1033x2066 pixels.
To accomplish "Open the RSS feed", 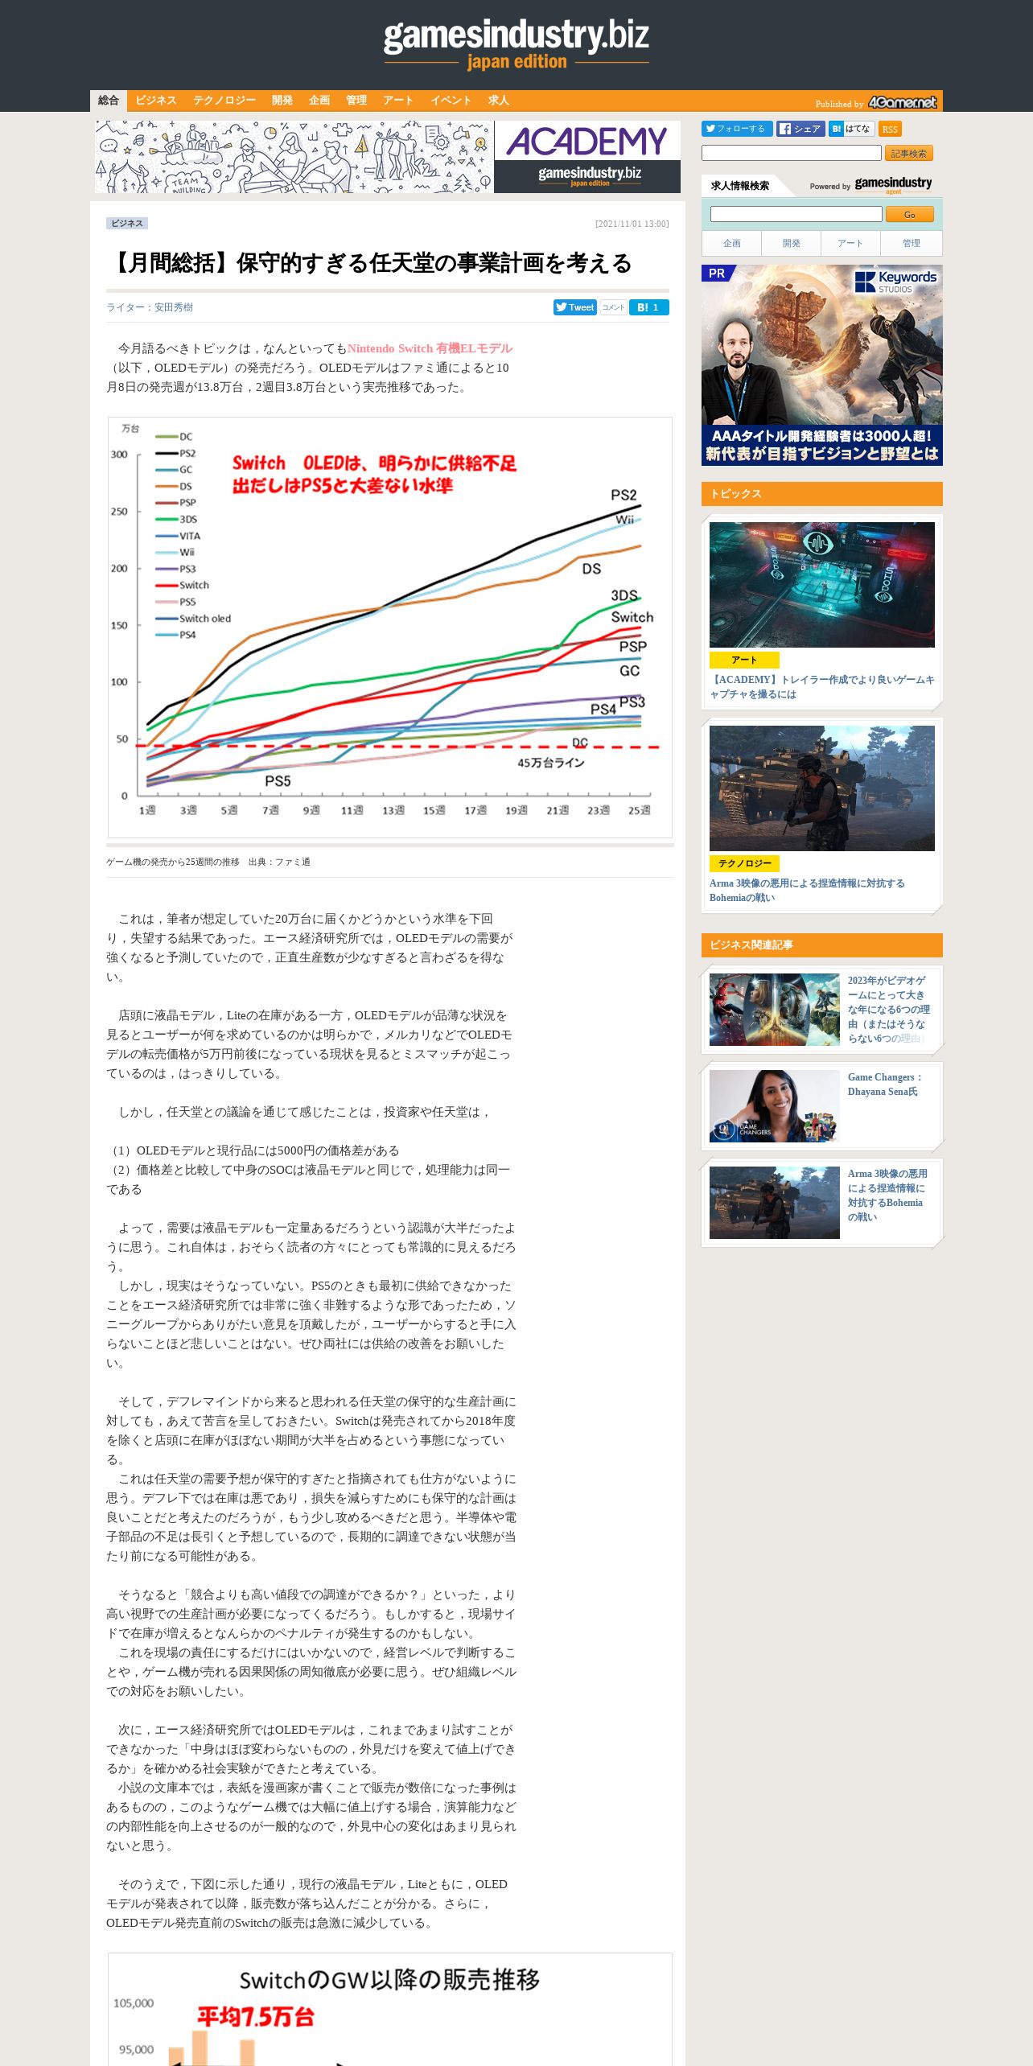I will (x=890, y=129).
